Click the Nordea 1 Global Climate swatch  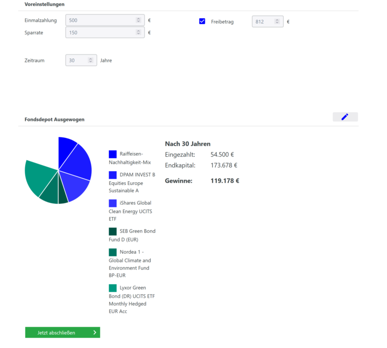pos(113,252)
